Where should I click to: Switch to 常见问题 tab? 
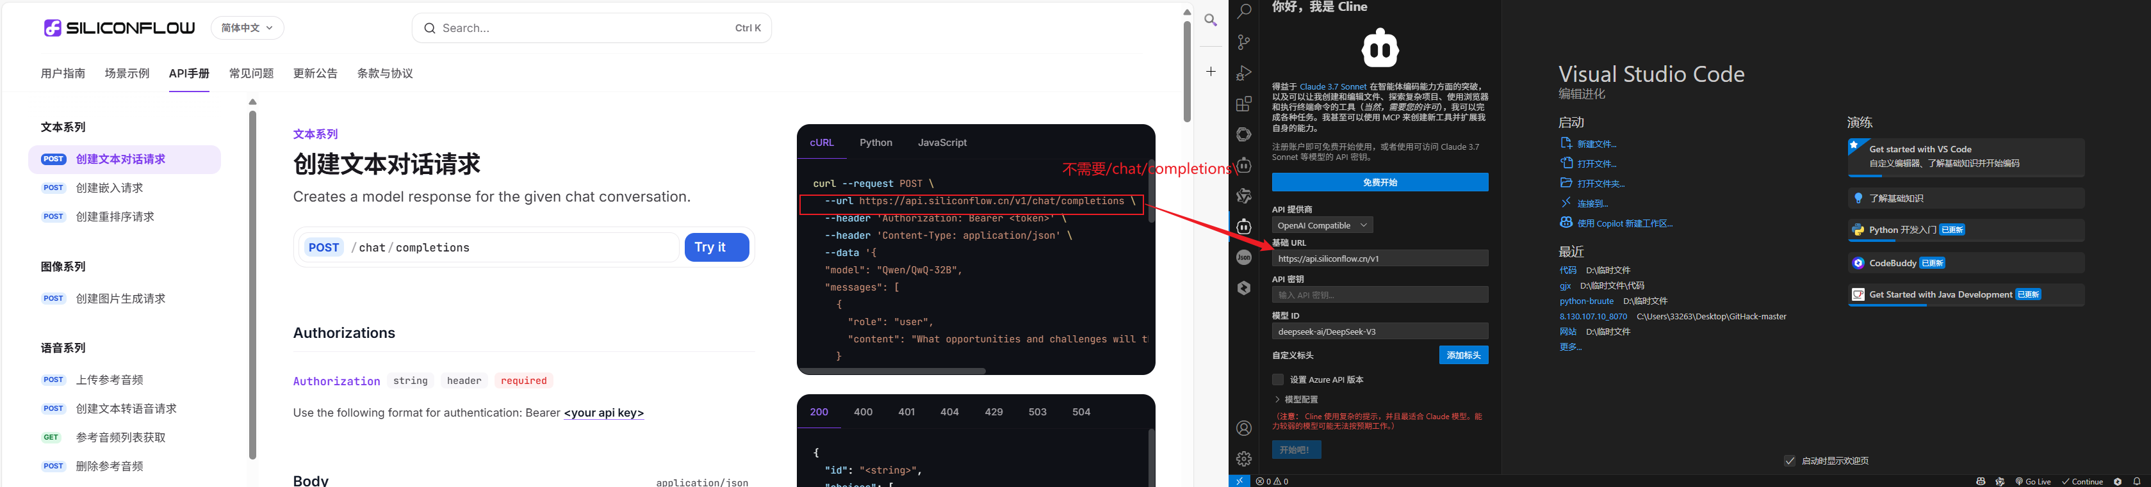(251, 74)
